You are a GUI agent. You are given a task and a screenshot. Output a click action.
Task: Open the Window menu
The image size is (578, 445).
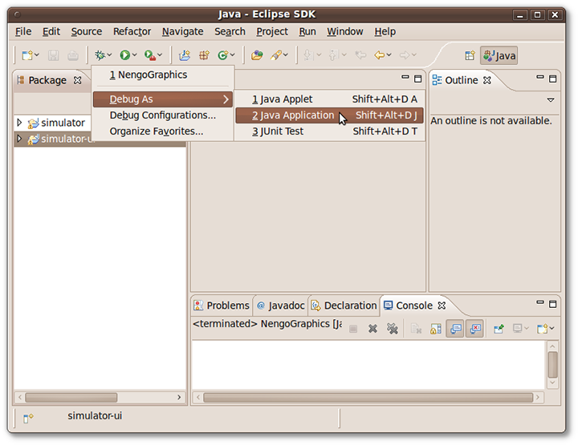point(345,31)
